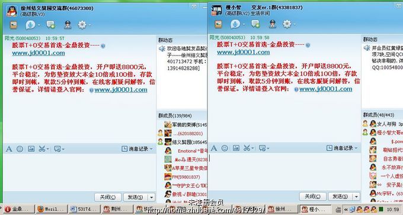Viewport: 403px width, 215px height.
Task: Select member 安子晨 in right member list
Action: pyautogui.click(x=386, y=184)
